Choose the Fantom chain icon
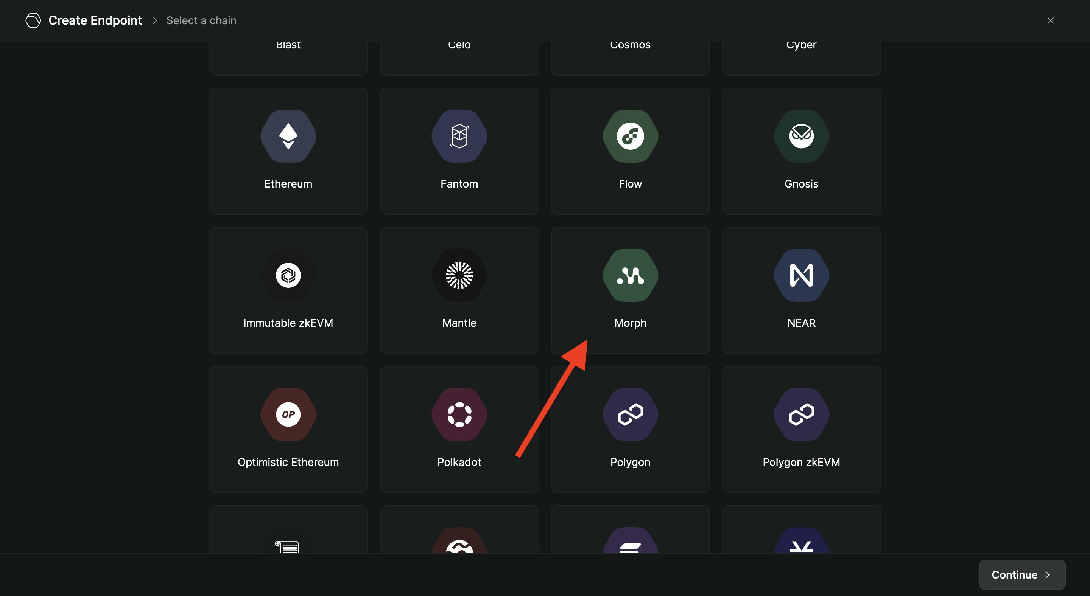Image resolution: width=1090 pixels, height=596 pixels. [459, 136]
